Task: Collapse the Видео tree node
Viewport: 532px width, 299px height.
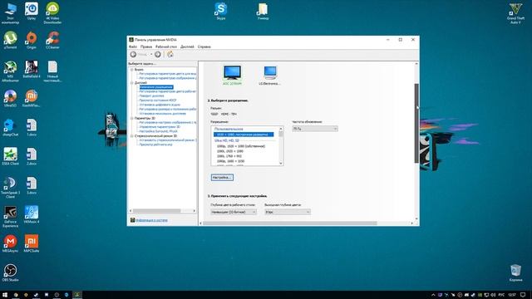Action: [132, 70]
